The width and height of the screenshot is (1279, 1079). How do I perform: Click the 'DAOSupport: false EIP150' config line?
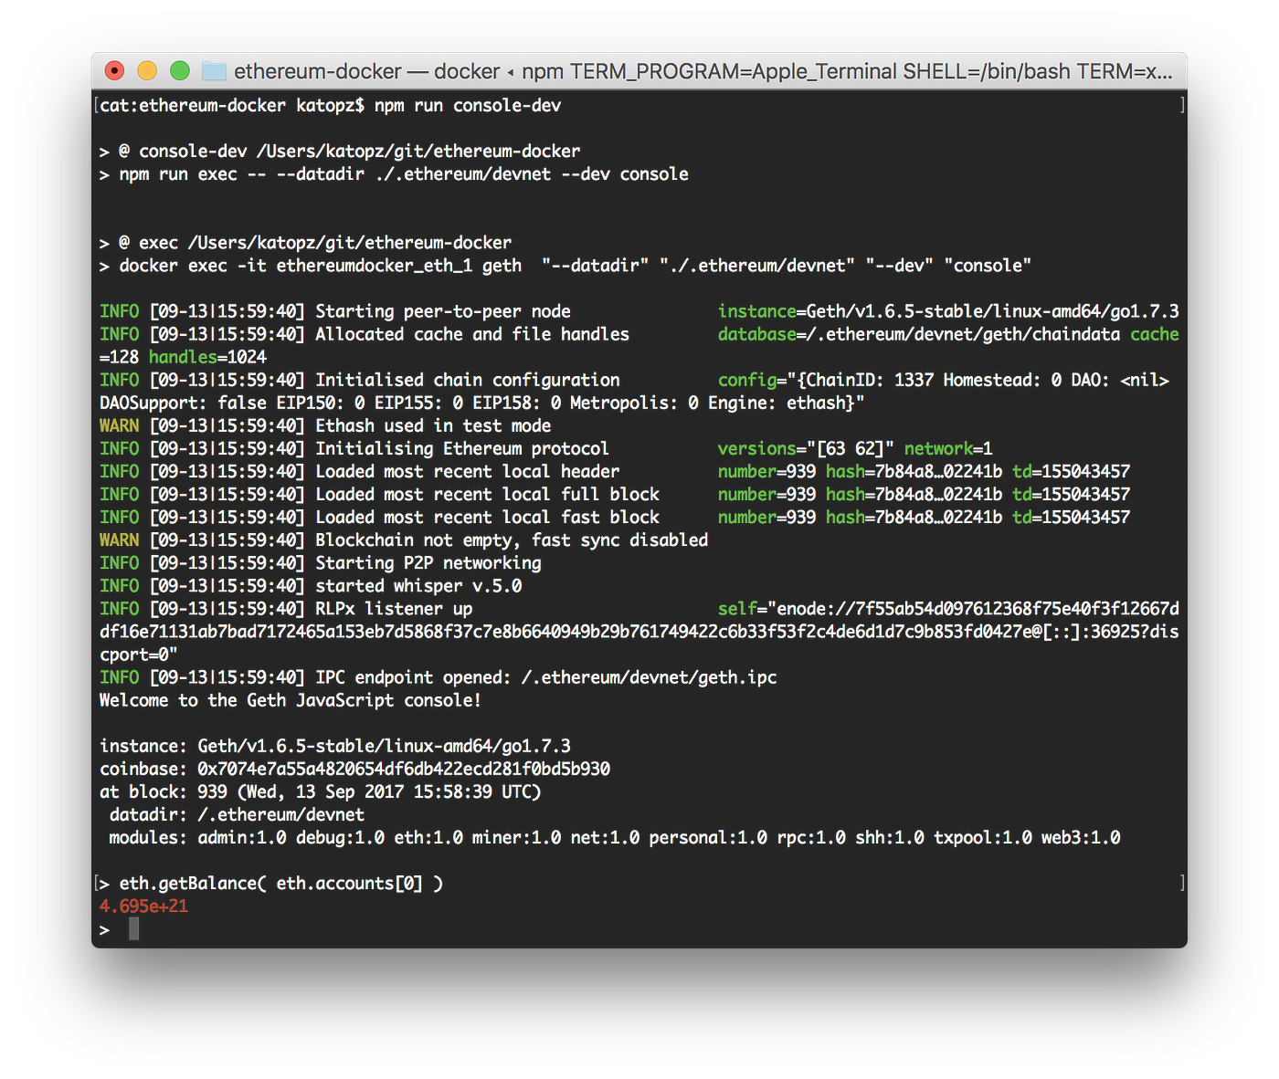tap(482, 403)
